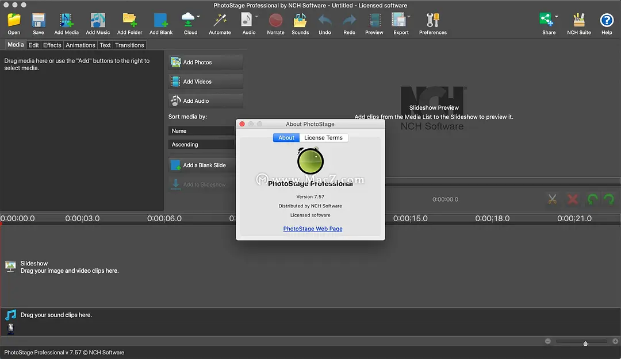
Task: Click the Preview toolbar icon
Action: coord(374,20)
